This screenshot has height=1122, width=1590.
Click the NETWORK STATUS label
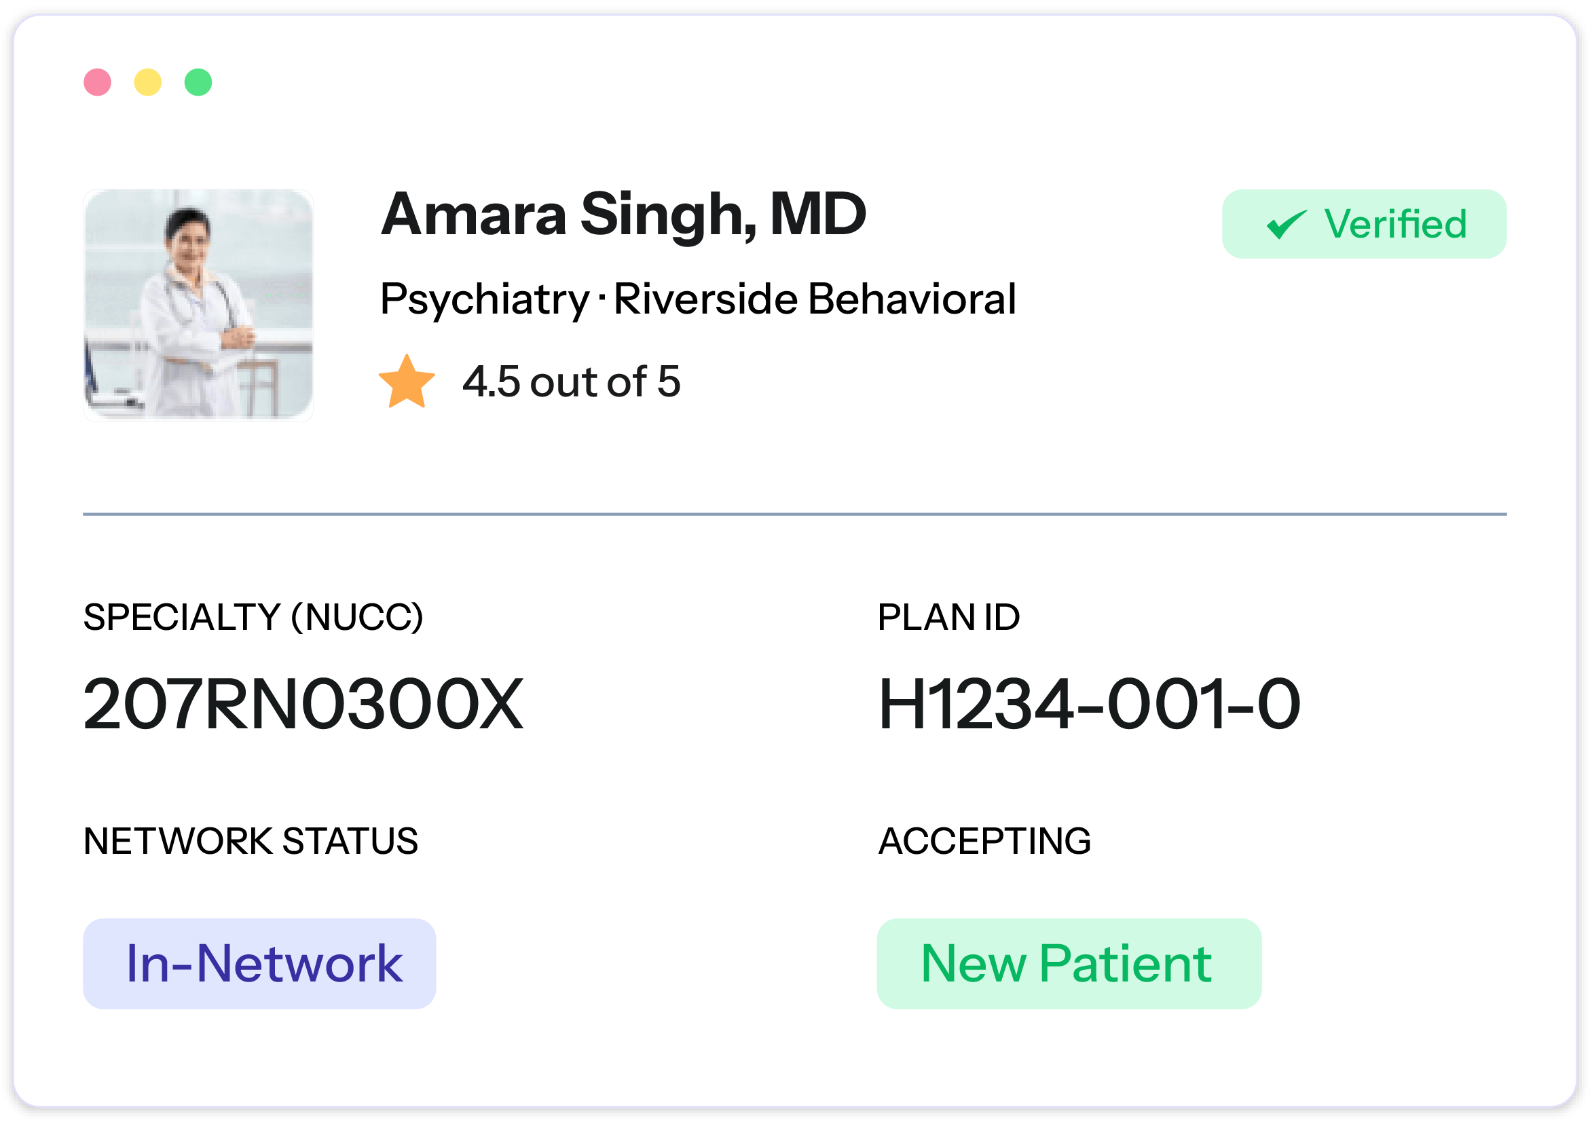(x=251, y=841)
